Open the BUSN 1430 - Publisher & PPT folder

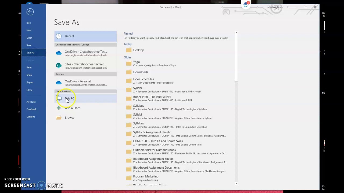179,99
